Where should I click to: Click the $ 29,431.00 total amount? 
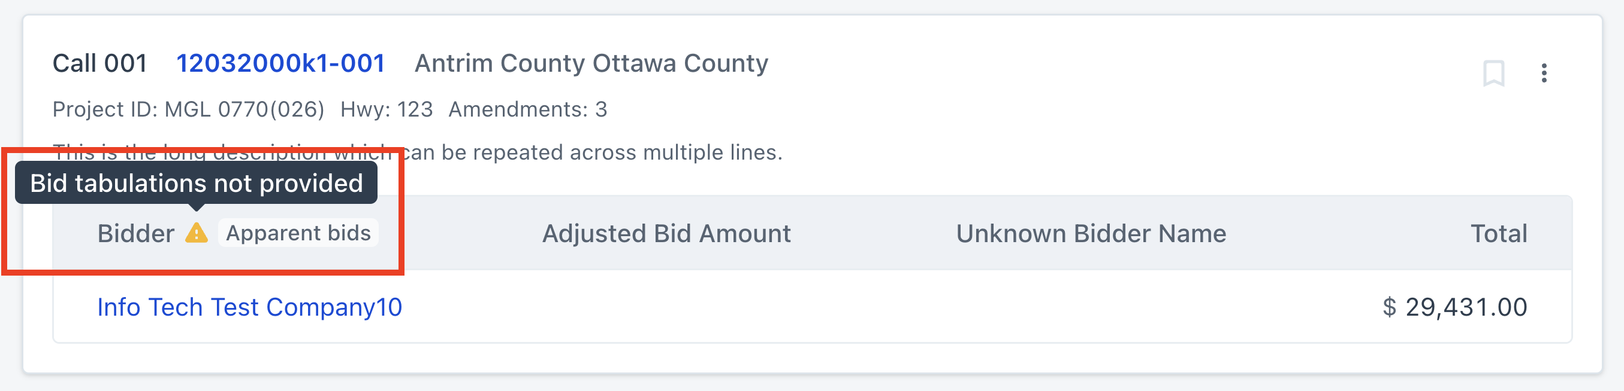[x=1454, y=307]
